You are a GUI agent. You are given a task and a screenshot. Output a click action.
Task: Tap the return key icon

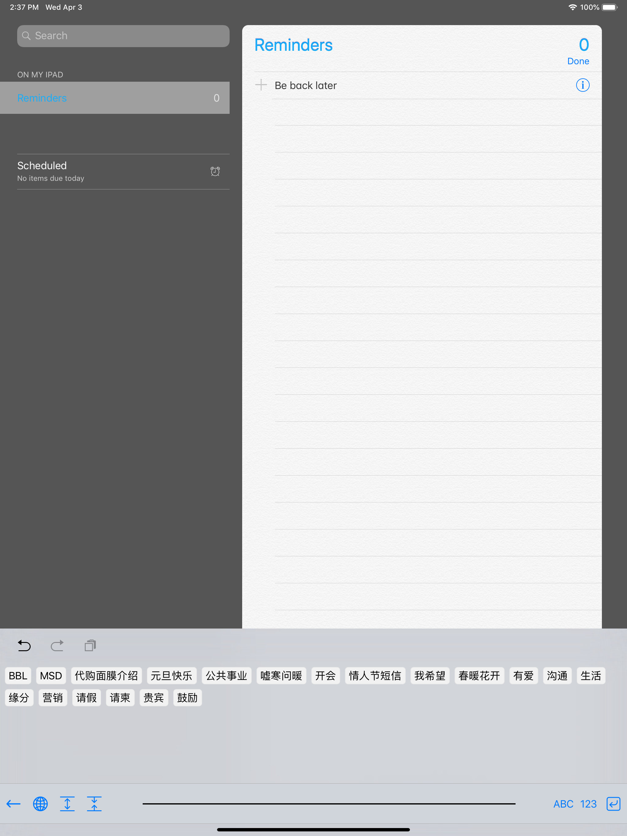(x=613, y=804)
